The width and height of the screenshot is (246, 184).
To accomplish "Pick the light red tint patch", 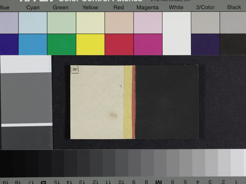I will click(119, 23).
